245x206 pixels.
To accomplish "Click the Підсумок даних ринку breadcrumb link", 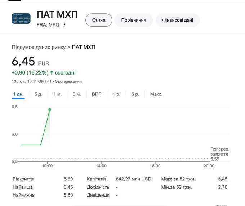I will [x=39, y=47].
